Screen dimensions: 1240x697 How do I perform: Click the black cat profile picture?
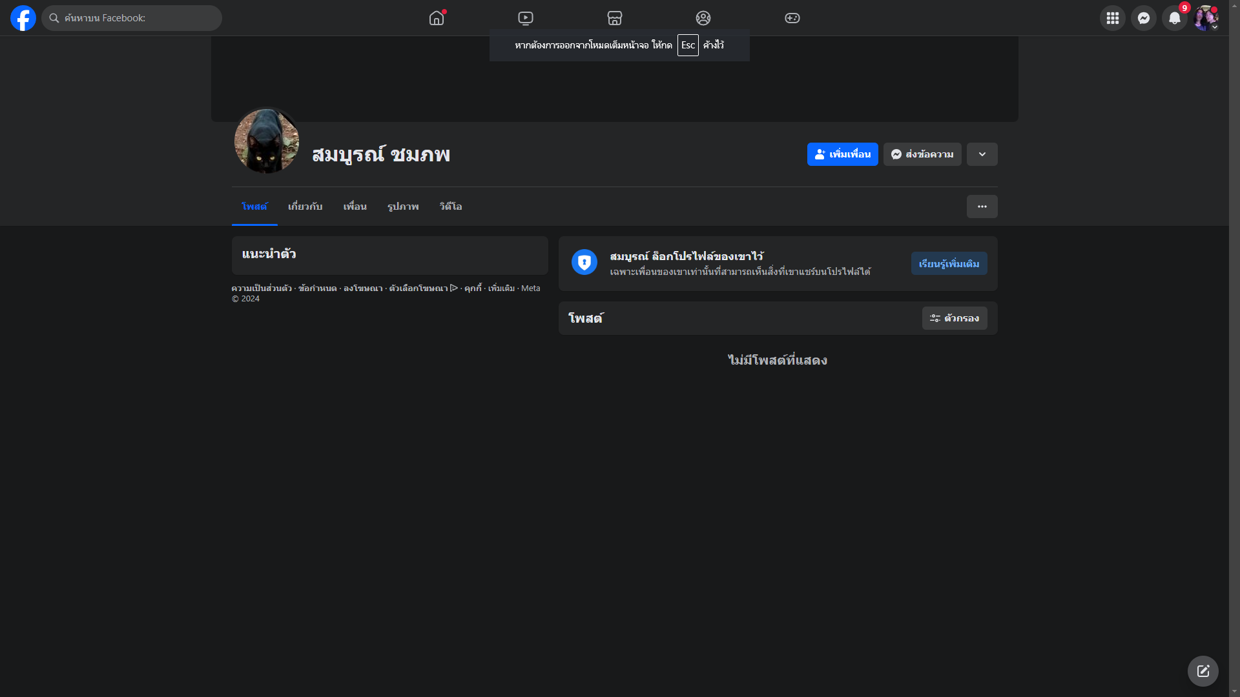(266, 141)
